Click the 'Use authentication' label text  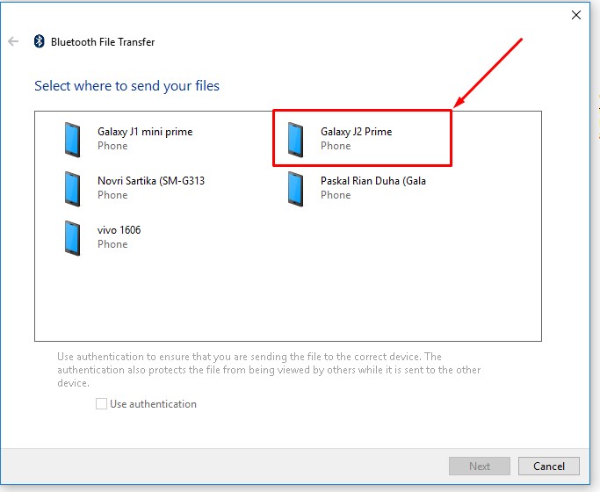point(153,404)
